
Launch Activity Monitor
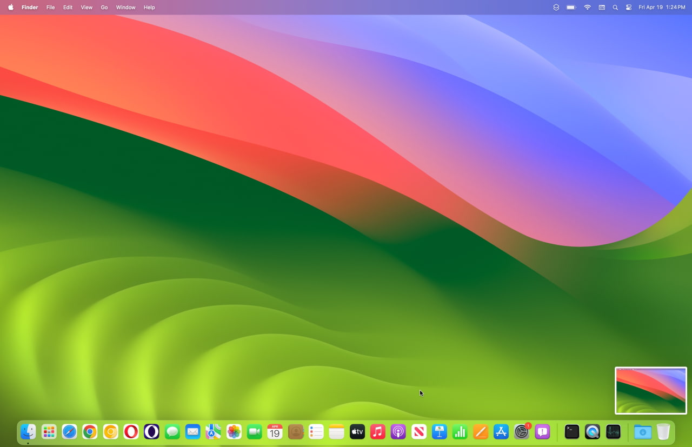click(x=613, y=432)
